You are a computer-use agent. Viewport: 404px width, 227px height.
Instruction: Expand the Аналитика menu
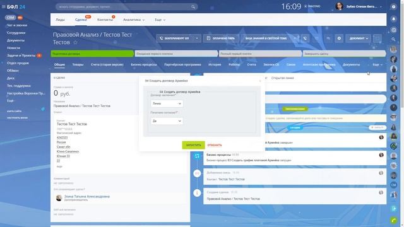(134, 20)
